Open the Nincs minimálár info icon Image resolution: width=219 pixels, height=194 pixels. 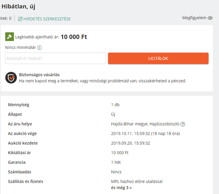click(x=39, y=48)
